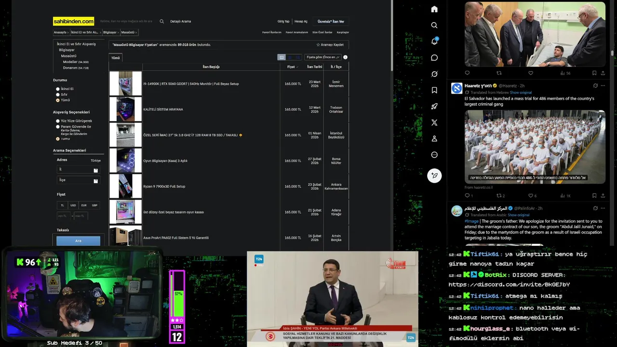617x347 pixels.
Task: Select Yüz Yüze Görüşerek radio option
Action: (58, 121)
